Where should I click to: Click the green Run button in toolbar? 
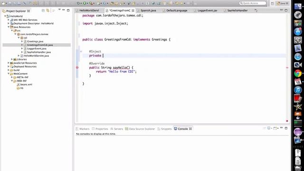click(85, 3)
